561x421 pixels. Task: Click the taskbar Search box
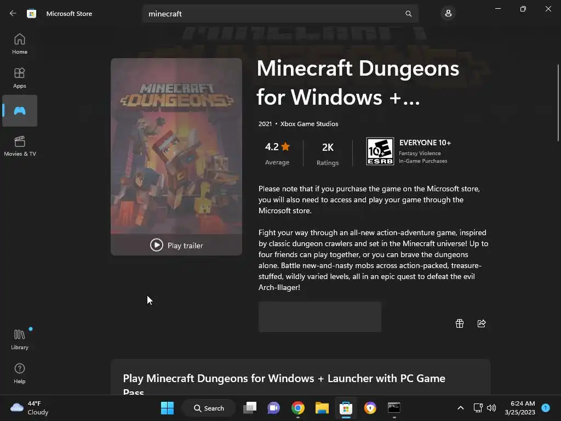(x=209, y=408)
